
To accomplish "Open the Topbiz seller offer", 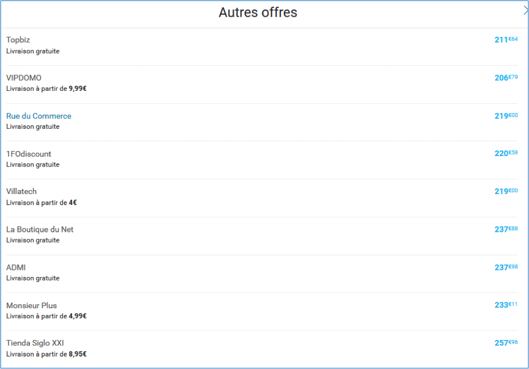I will [18, 40].
